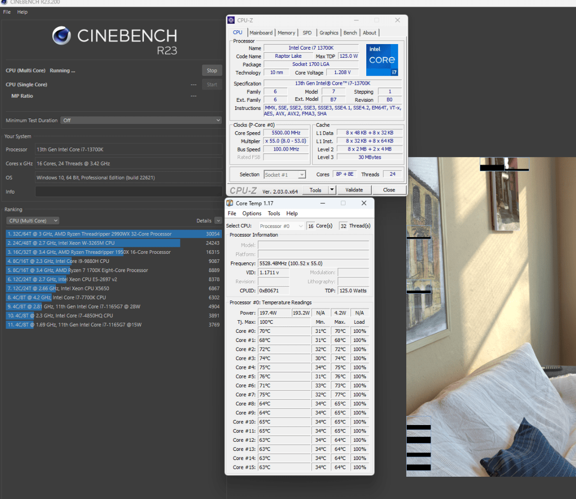Stop the running Multi Core test
576x499 pixels.
212,70
